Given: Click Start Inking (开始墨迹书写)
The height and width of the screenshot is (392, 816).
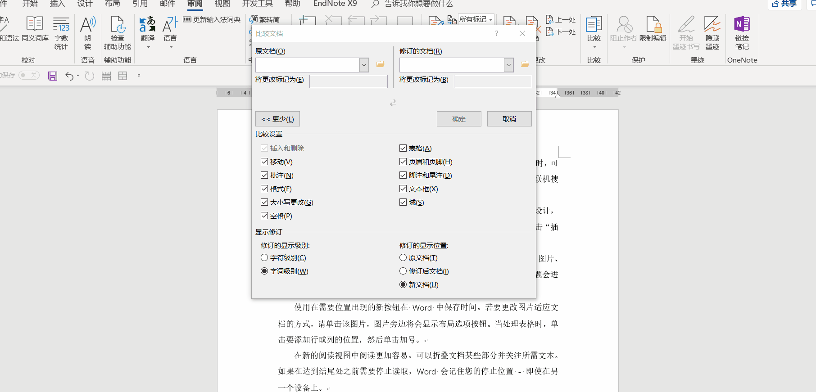Looking at the screenshot, I should click(x=686, y=33).
